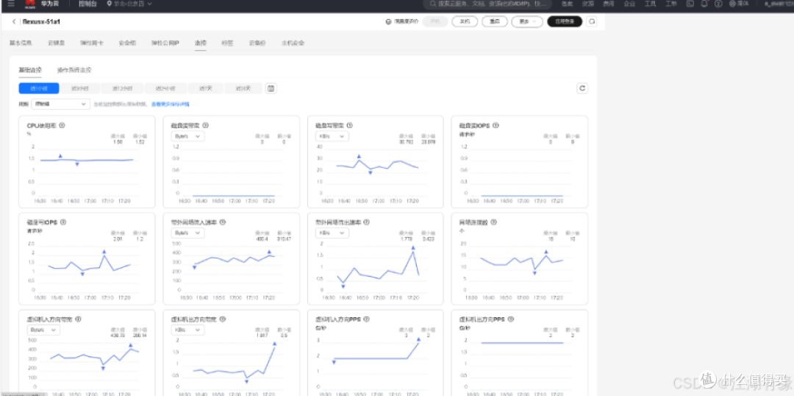The image size is (794, 396).
Task: Open 控制台 console link in top bar
Action: click(87, 4)
